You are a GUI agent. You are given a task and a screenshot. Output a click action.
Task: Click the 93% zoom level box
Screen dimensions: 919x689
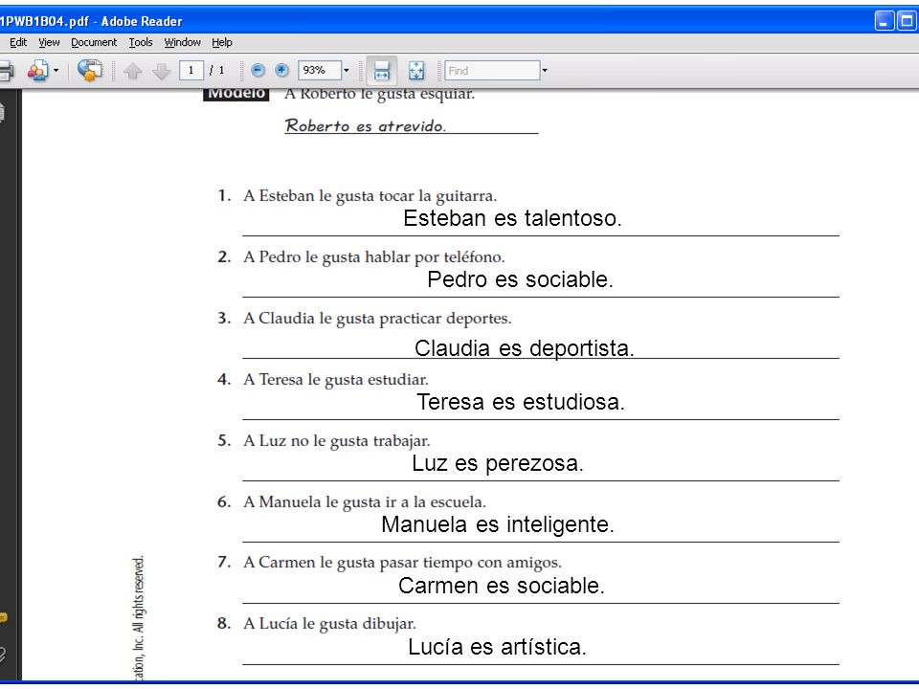[x=320, y=70]
